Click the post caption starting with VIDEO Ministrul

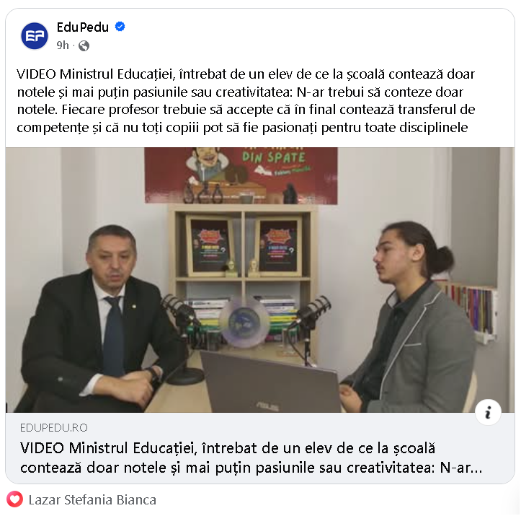point(246,100)
